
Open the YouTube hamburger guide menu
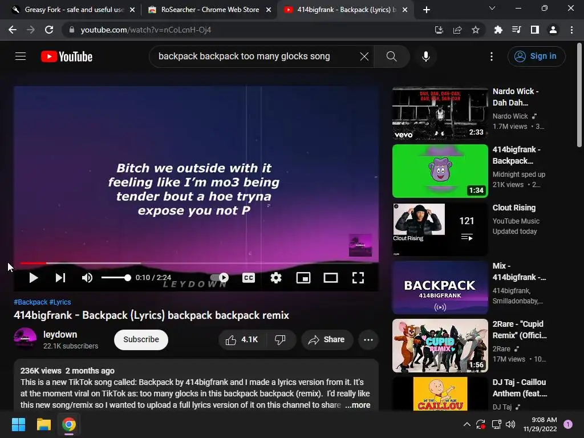click(21, 56)
